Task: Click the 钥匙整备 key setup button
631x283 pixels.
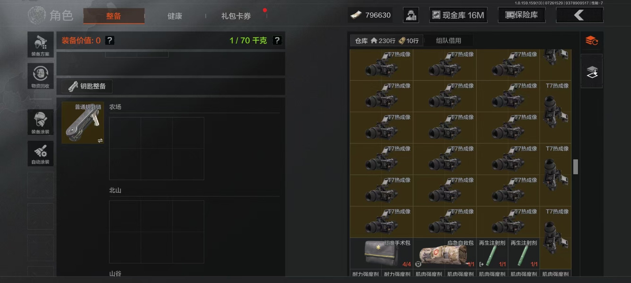Action: coord(87,86)
